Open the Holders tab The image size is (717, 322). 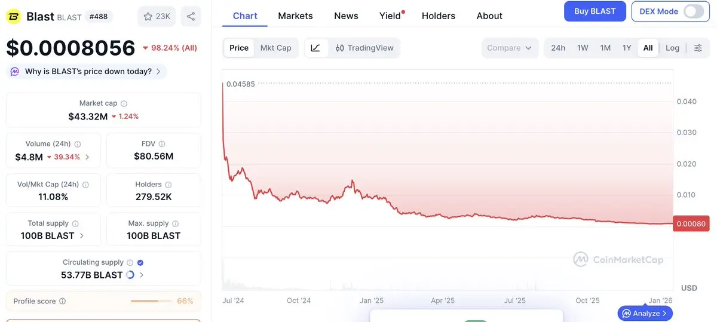tap(438, 16)
